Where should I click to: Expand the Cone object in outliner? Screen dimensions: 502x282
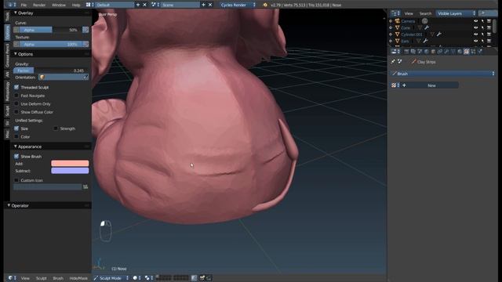[391, 28]
